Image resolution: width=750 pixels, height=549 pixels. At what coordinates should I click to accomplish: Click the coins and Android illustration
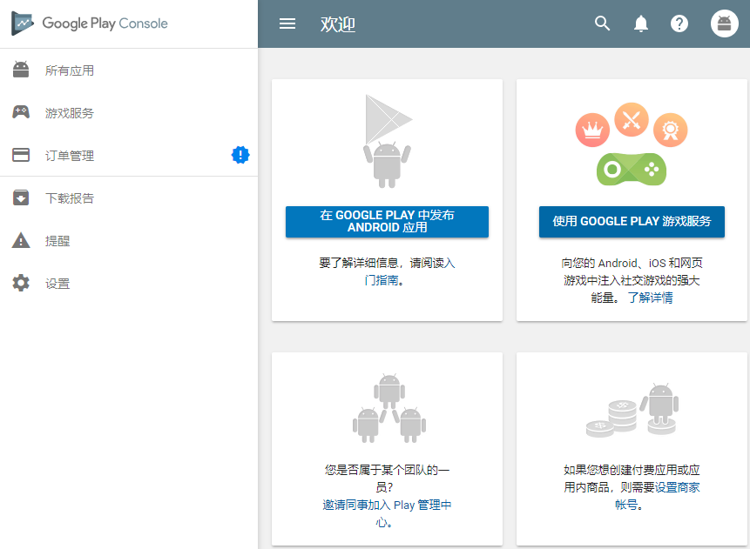tap(632, 410)
